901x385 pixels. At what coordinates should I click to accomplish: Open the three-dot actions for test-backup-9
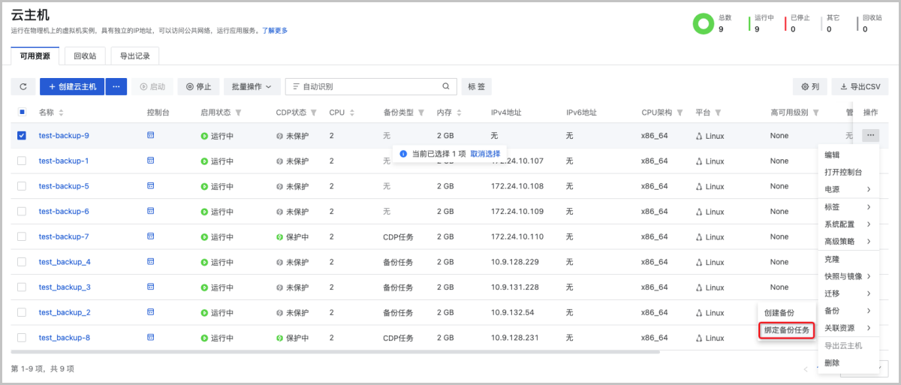pyautogui.click(x=870, y=135)
